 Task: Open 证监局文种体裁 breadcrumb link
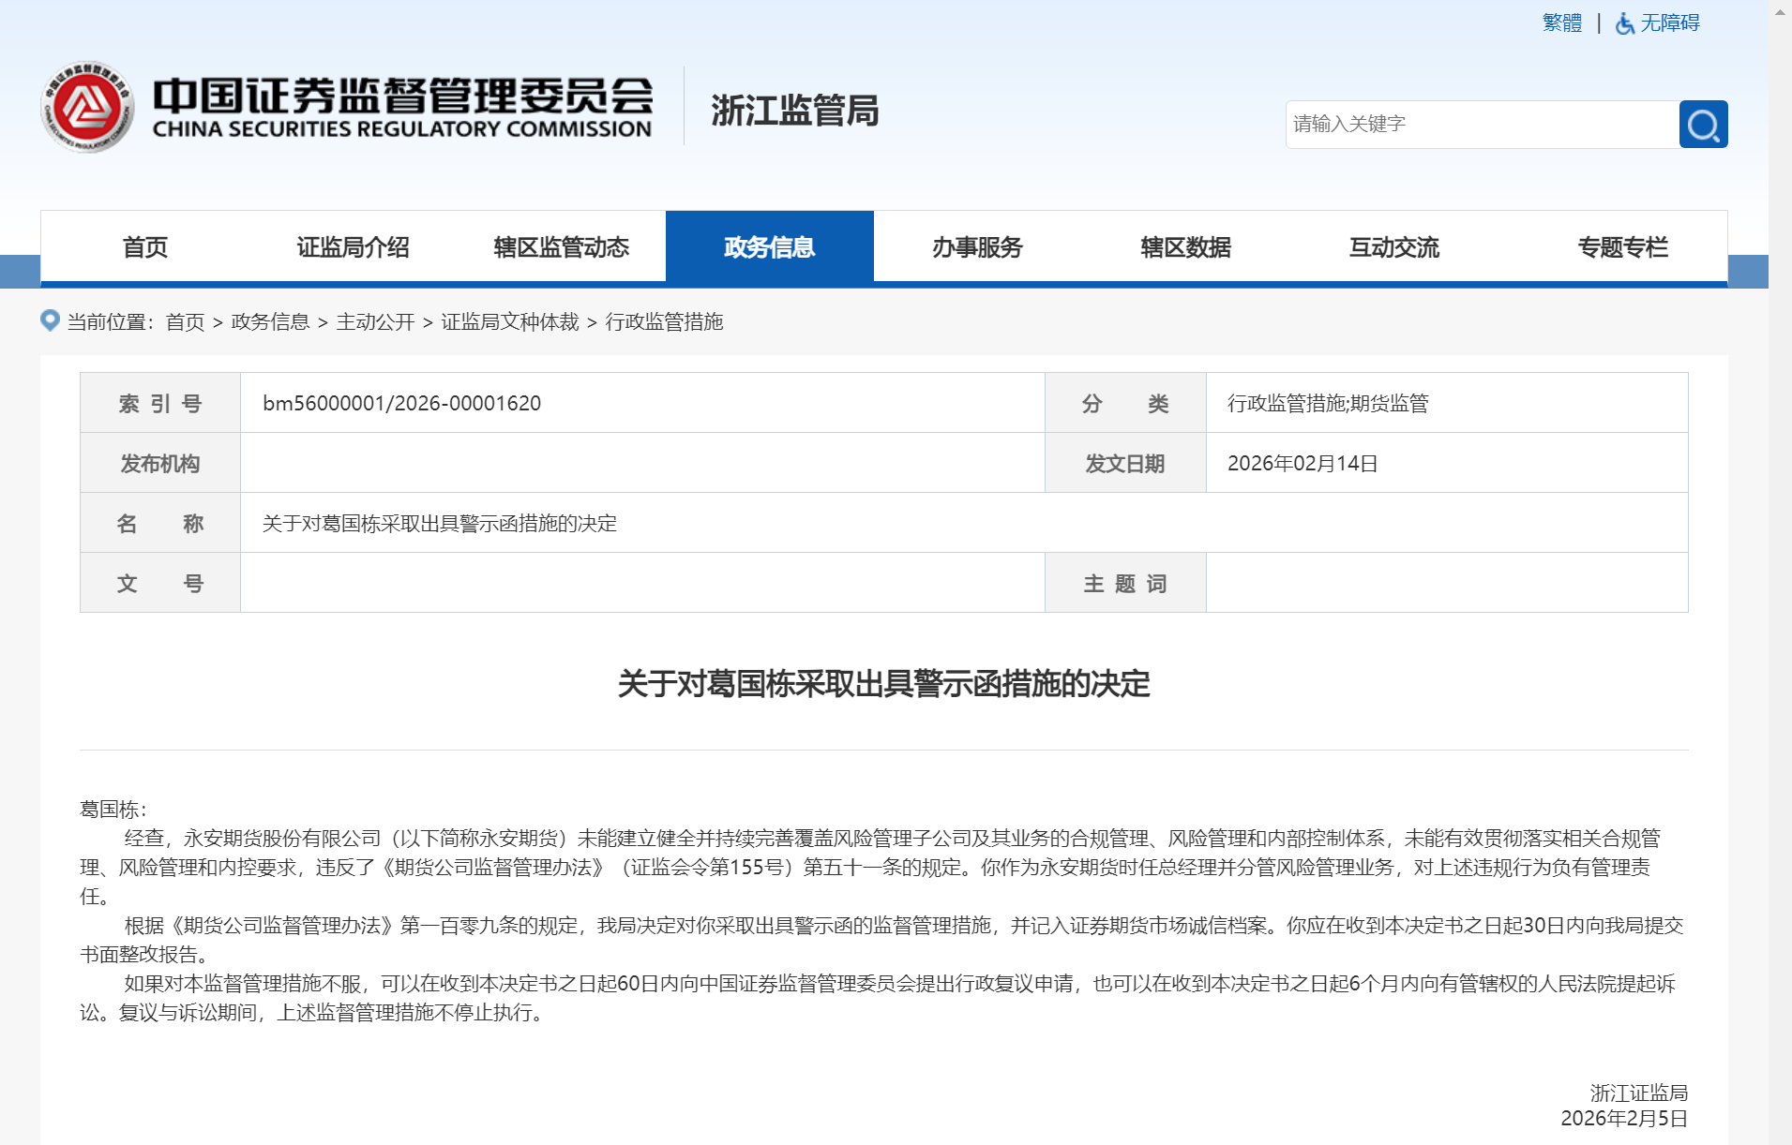(510, 322)
